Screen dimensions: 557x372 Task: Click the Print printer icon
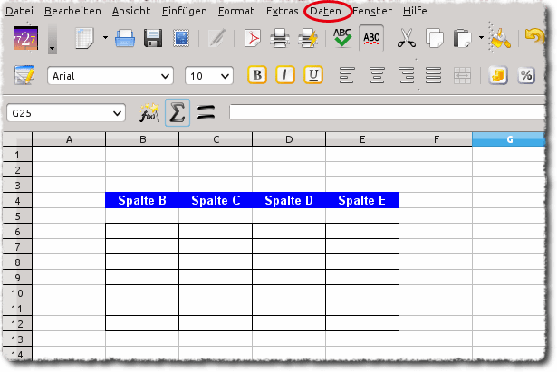click(280, 38)
